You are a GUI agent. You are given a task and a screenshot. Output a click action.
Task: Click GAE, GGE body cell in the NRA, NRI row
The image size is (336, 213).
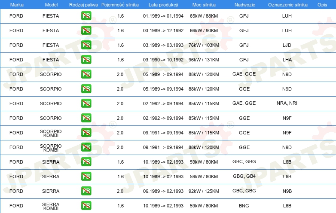[244, 103]
